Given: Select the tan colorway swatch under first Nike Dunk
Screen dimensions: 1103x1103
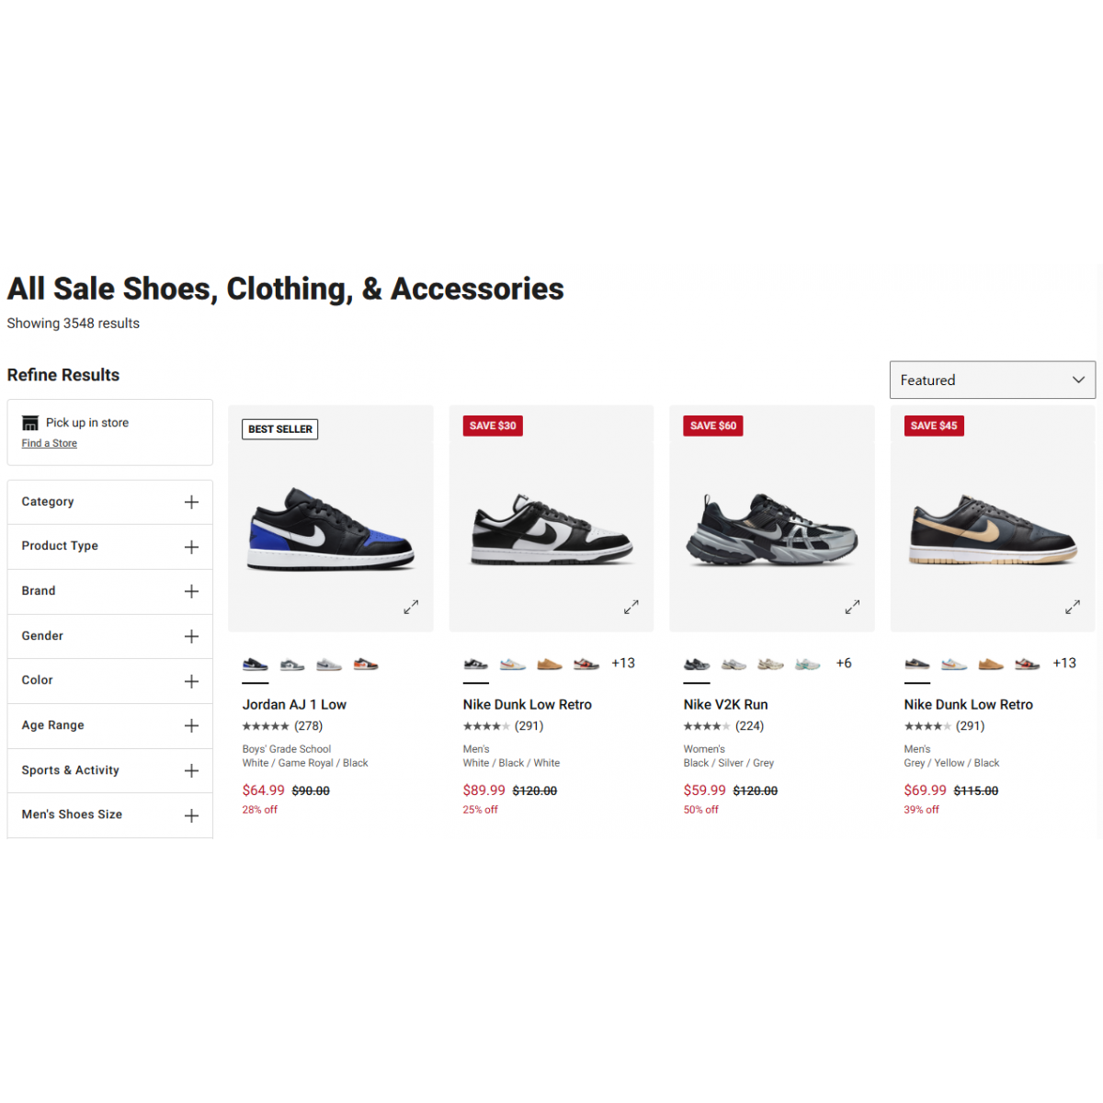Looking at the screenshot, I should click(x=550, y=664).
